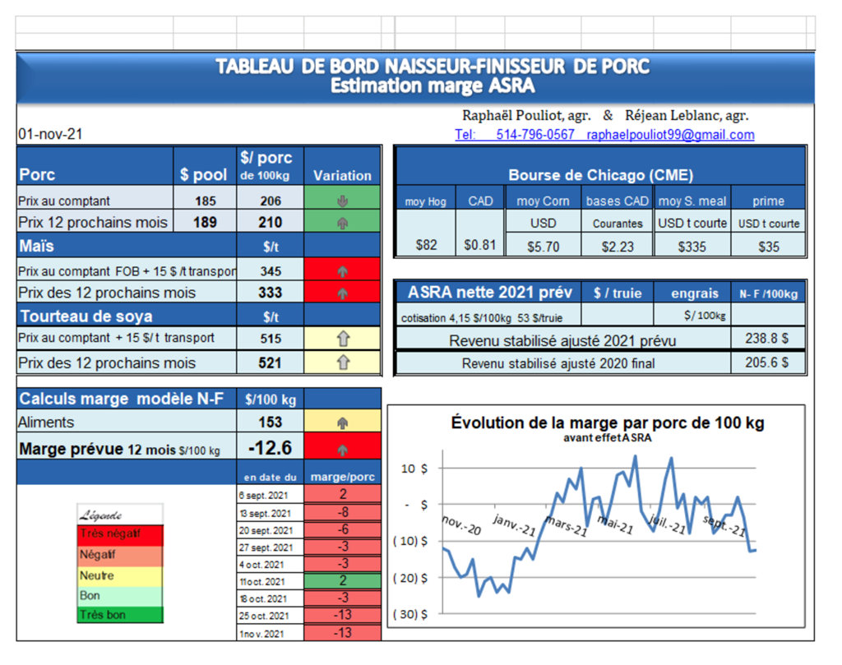
Task: Click the red variation arrow beside Maïs 345
Action: point(342,270)
